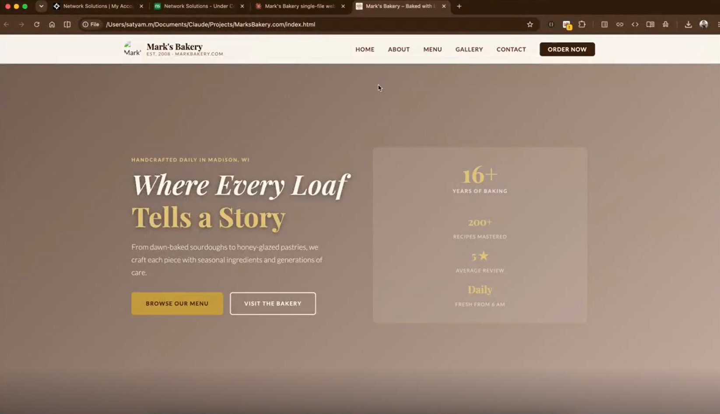Image resolution: width=720 pixels, height=414 pixels.
Task: Bookmark this page with the star icon
Action: click(x=530, y=24)
